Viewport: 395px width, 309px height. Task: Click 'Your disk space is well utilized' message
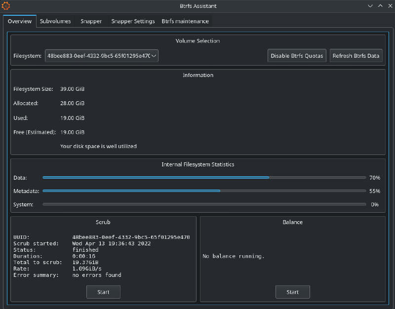click(x=98, y=146)
